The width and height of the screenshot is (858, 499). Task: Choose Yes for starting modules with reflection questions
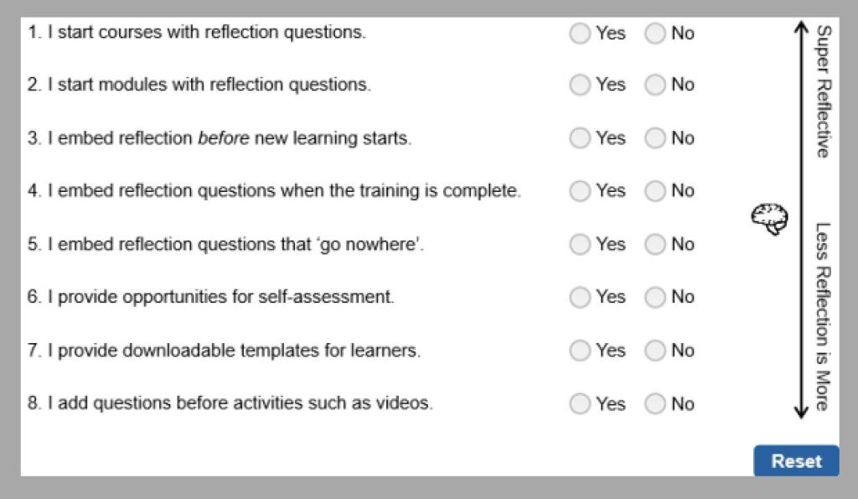coord(580,85)
